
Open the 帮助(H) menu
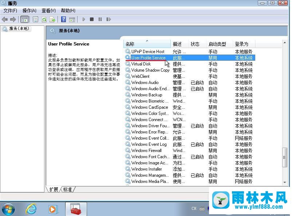point(68,11)
